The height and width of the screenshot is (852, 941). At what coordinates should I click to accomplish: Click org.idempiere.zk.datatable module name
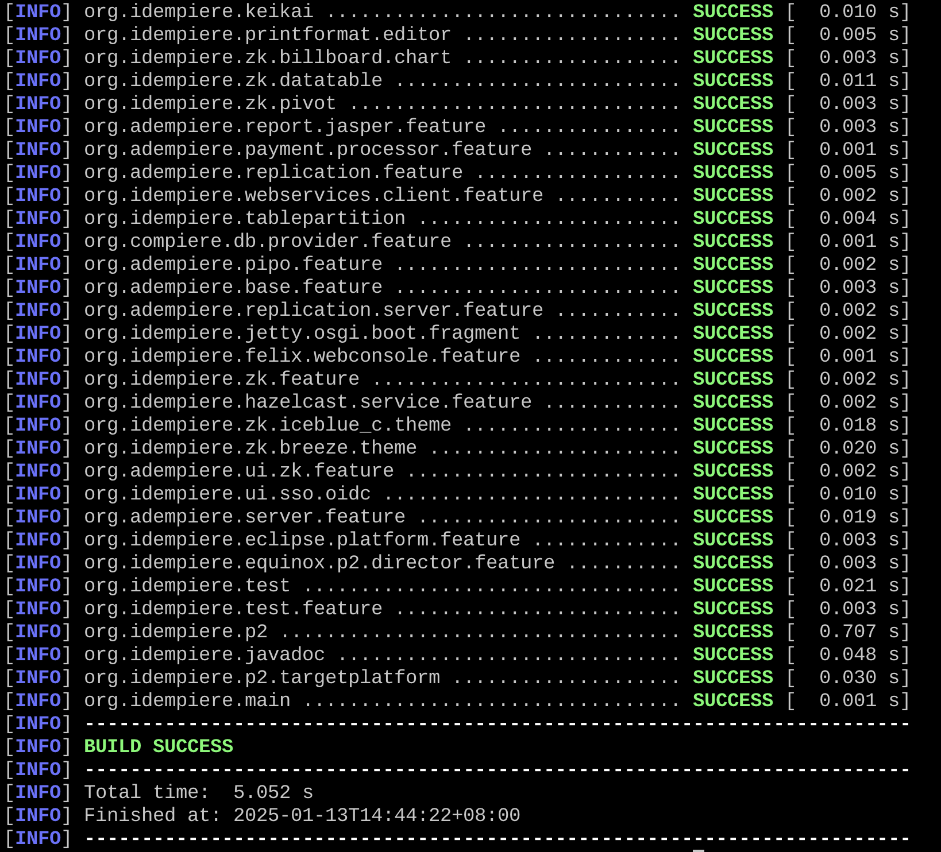pos(233,80)
